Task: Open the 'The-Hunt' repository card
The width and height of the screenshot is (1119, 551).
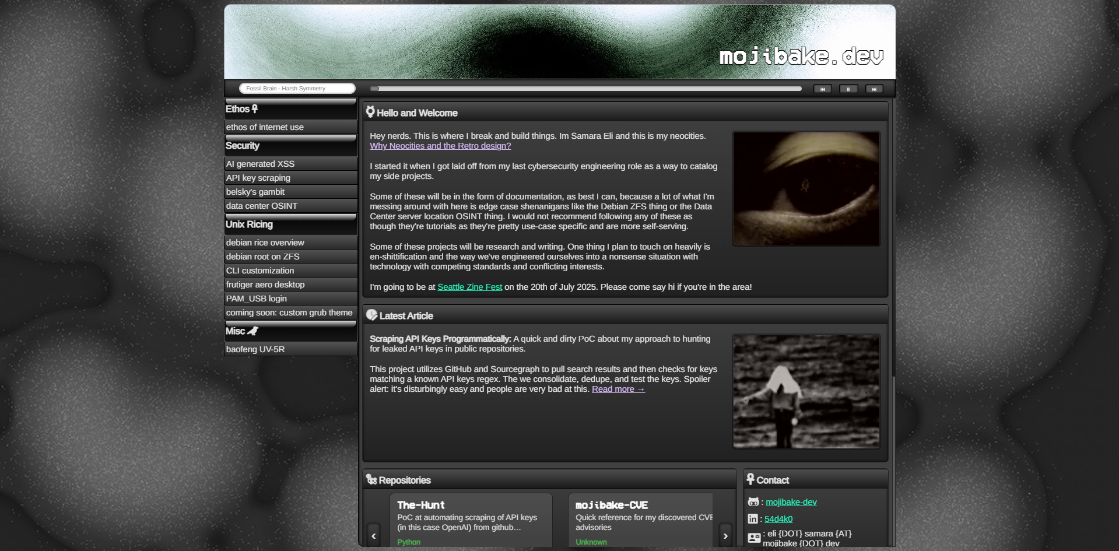Action: pyautogui.click(x=471, y=520)
